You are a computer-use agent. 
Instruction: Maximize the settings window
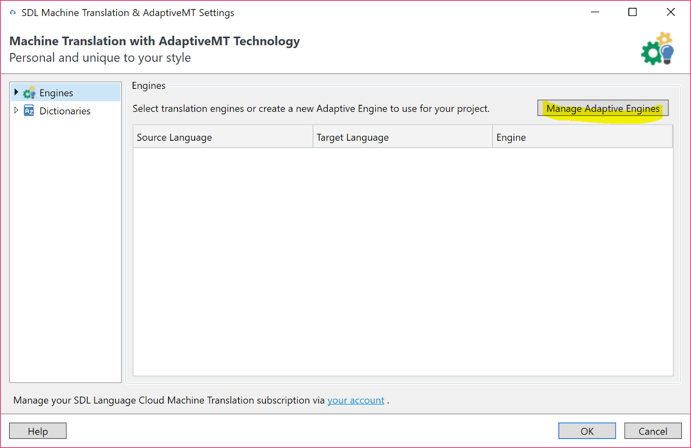click(632, 12)
